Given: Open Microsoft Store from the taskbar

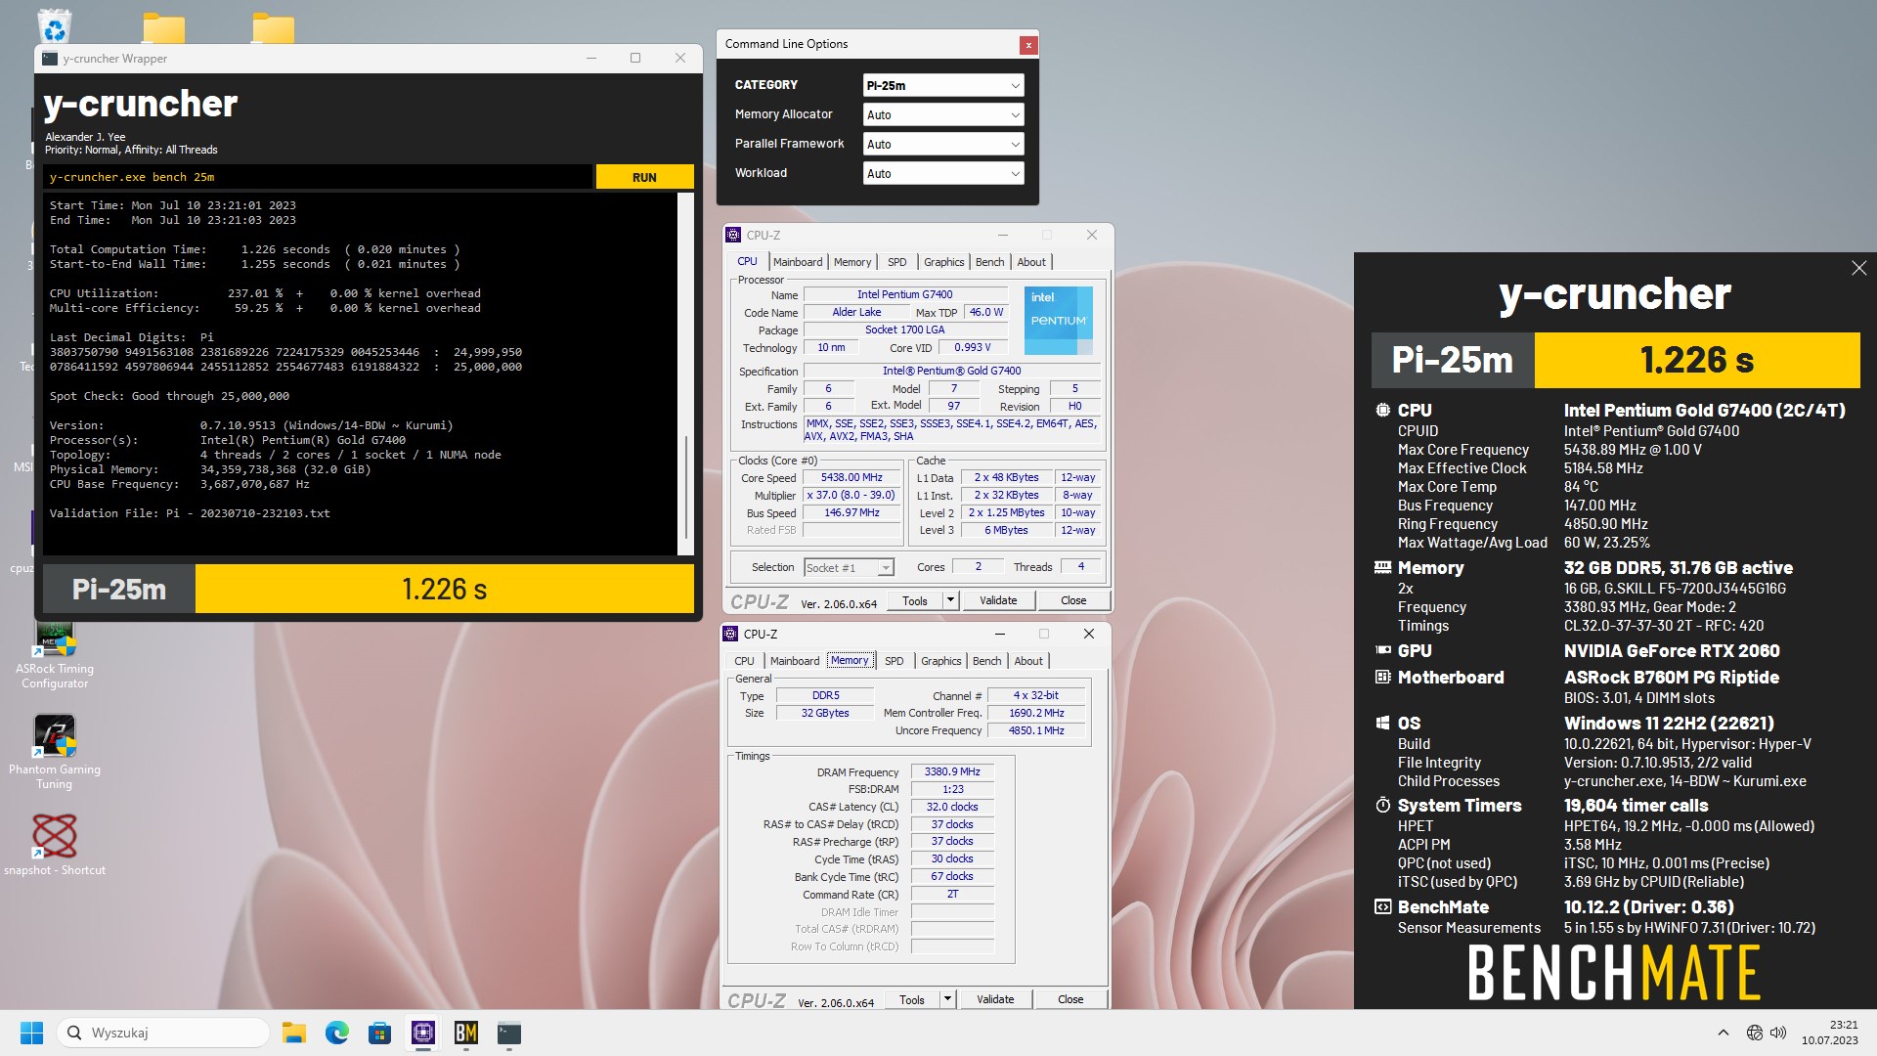Looking at the screenshot, I should [x=379, y=1033].
